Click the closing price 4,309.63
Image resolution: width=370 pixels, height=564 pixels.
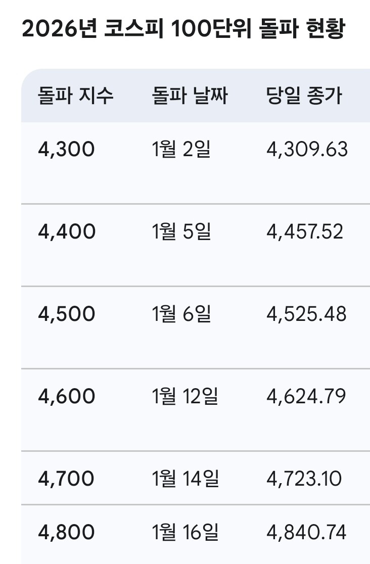307,150
